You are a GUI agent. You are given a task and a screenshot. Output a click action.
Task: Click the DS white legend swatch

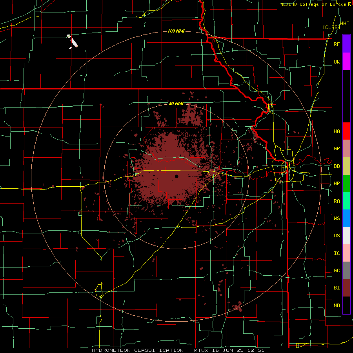click(x=346, y=235)
